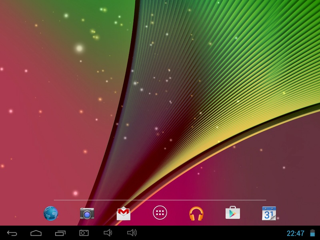Open the Calendar app
This screenshot has height=240, width=320.
tap(269, 213)
